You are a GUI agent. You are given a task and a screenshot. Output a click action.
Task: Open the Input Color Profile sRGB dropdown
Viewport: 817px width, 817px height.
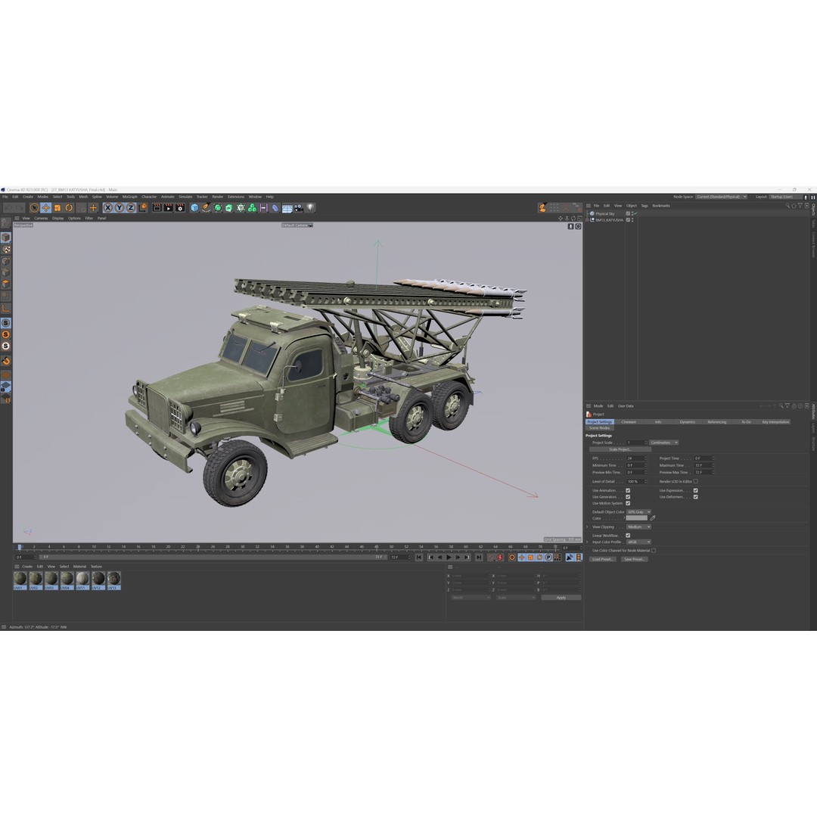(638, 542)
